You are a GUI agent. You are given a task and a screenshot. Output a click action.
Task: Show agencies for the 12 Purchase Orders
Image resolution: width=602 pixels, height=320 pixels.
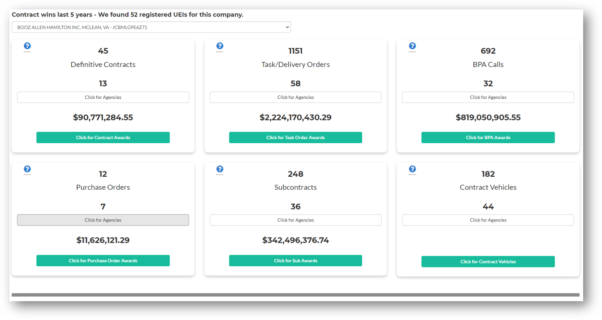pyautogui.click(x=103, y=220)
